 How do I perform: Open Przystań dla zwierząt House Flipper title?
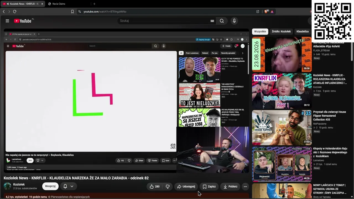click(x=329, y=116)
